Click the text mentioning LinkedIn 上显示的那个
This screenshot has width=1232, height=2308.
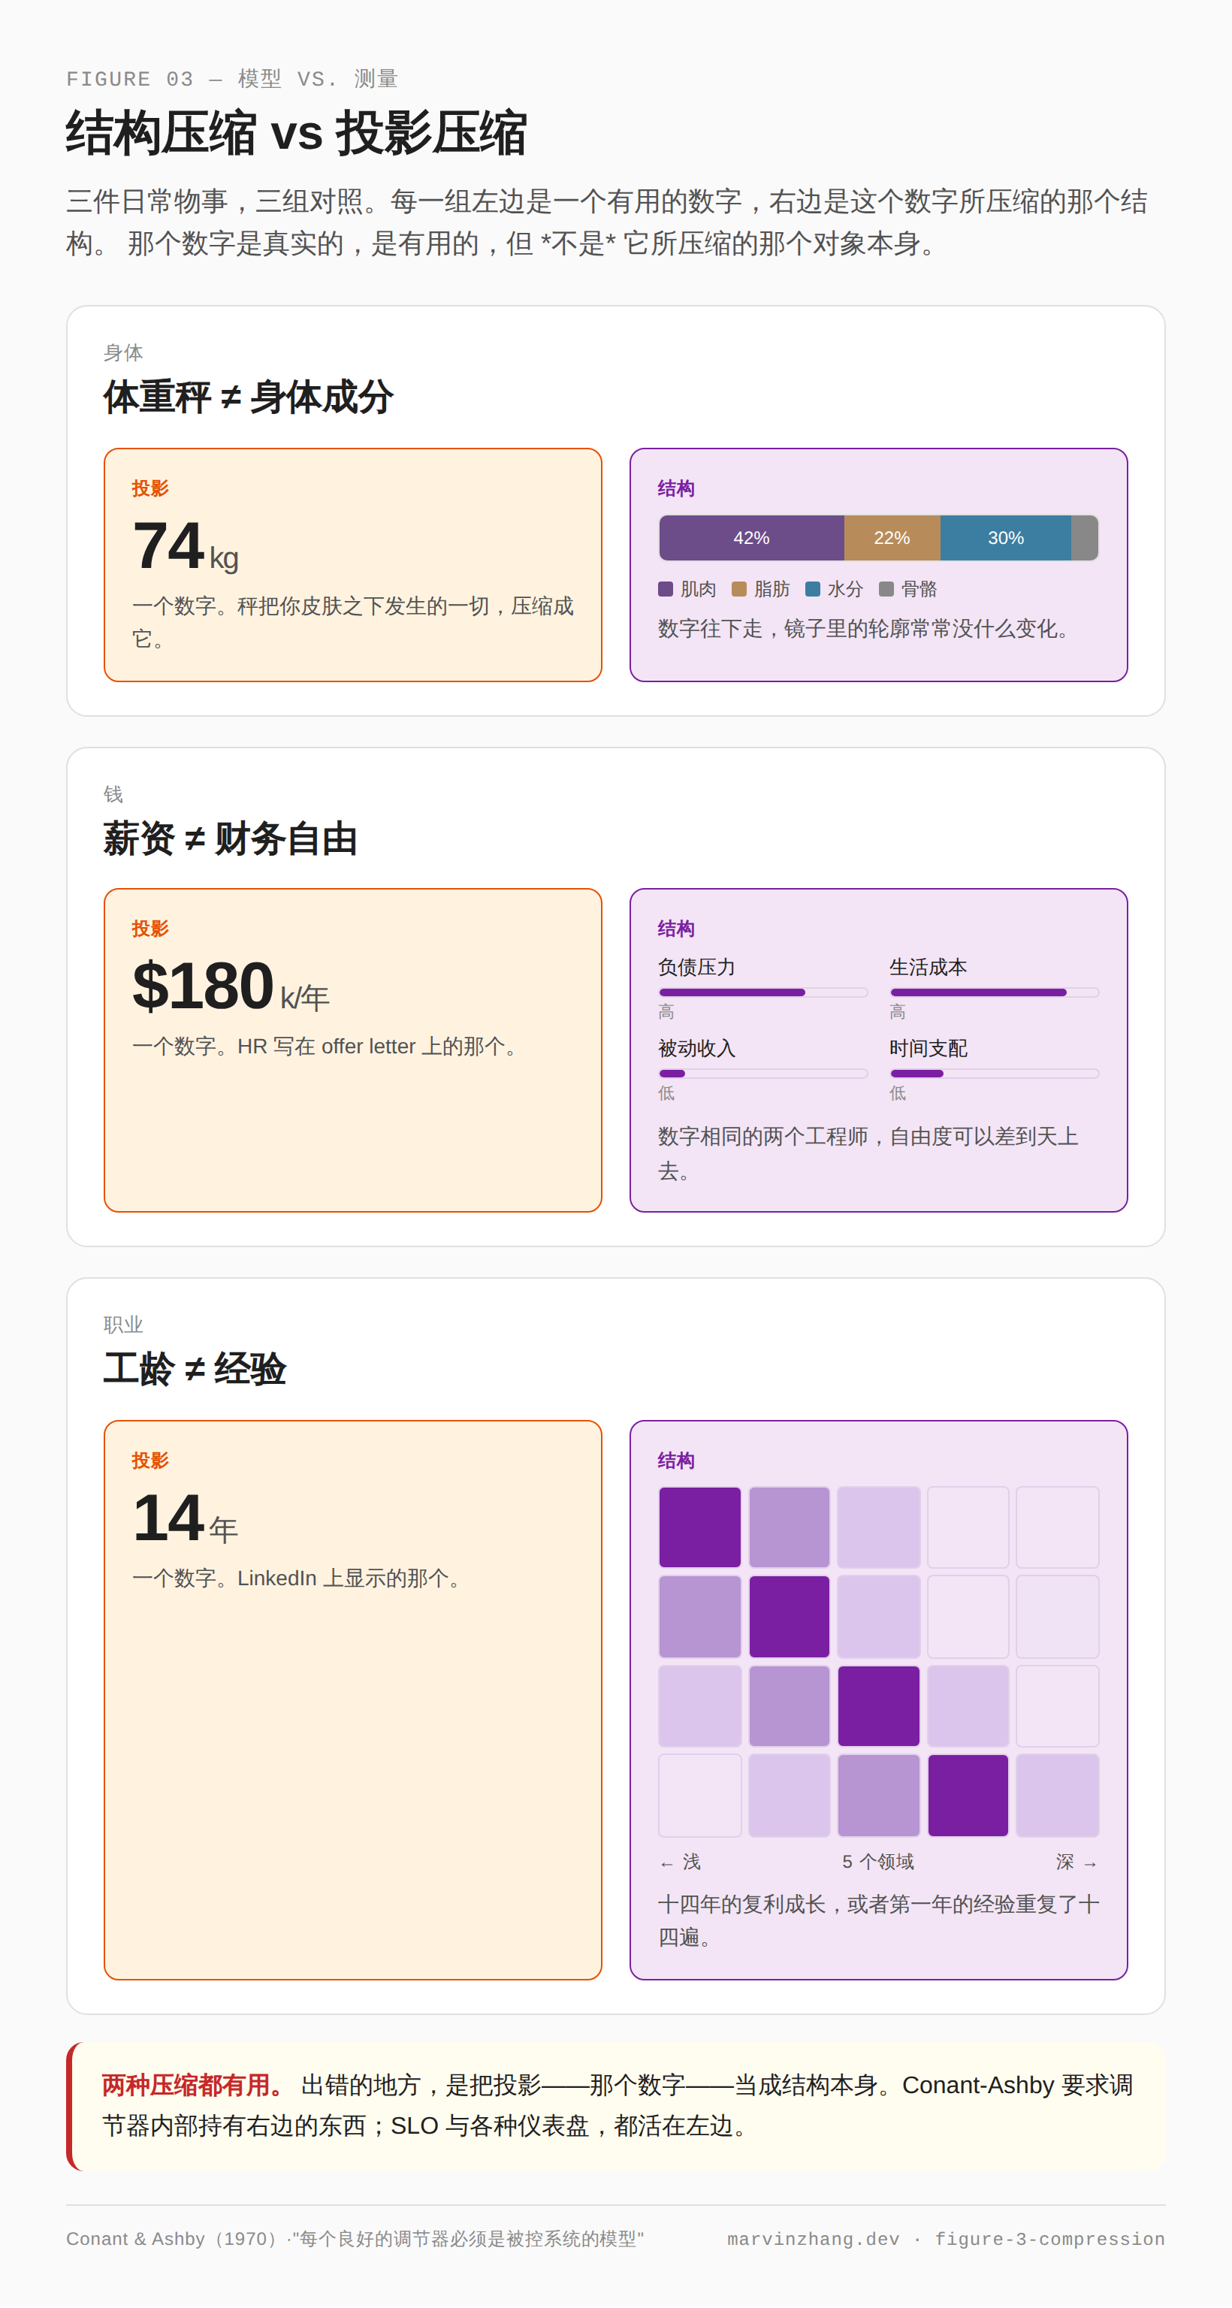tap(300, 1578)
